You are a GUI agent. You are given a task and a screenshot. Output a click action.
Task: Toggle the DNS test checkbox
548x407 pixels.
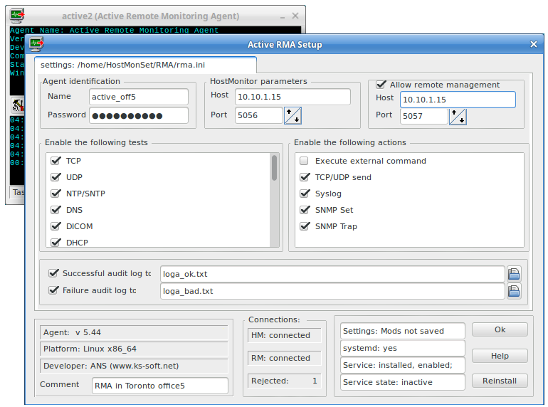(56, 210)
